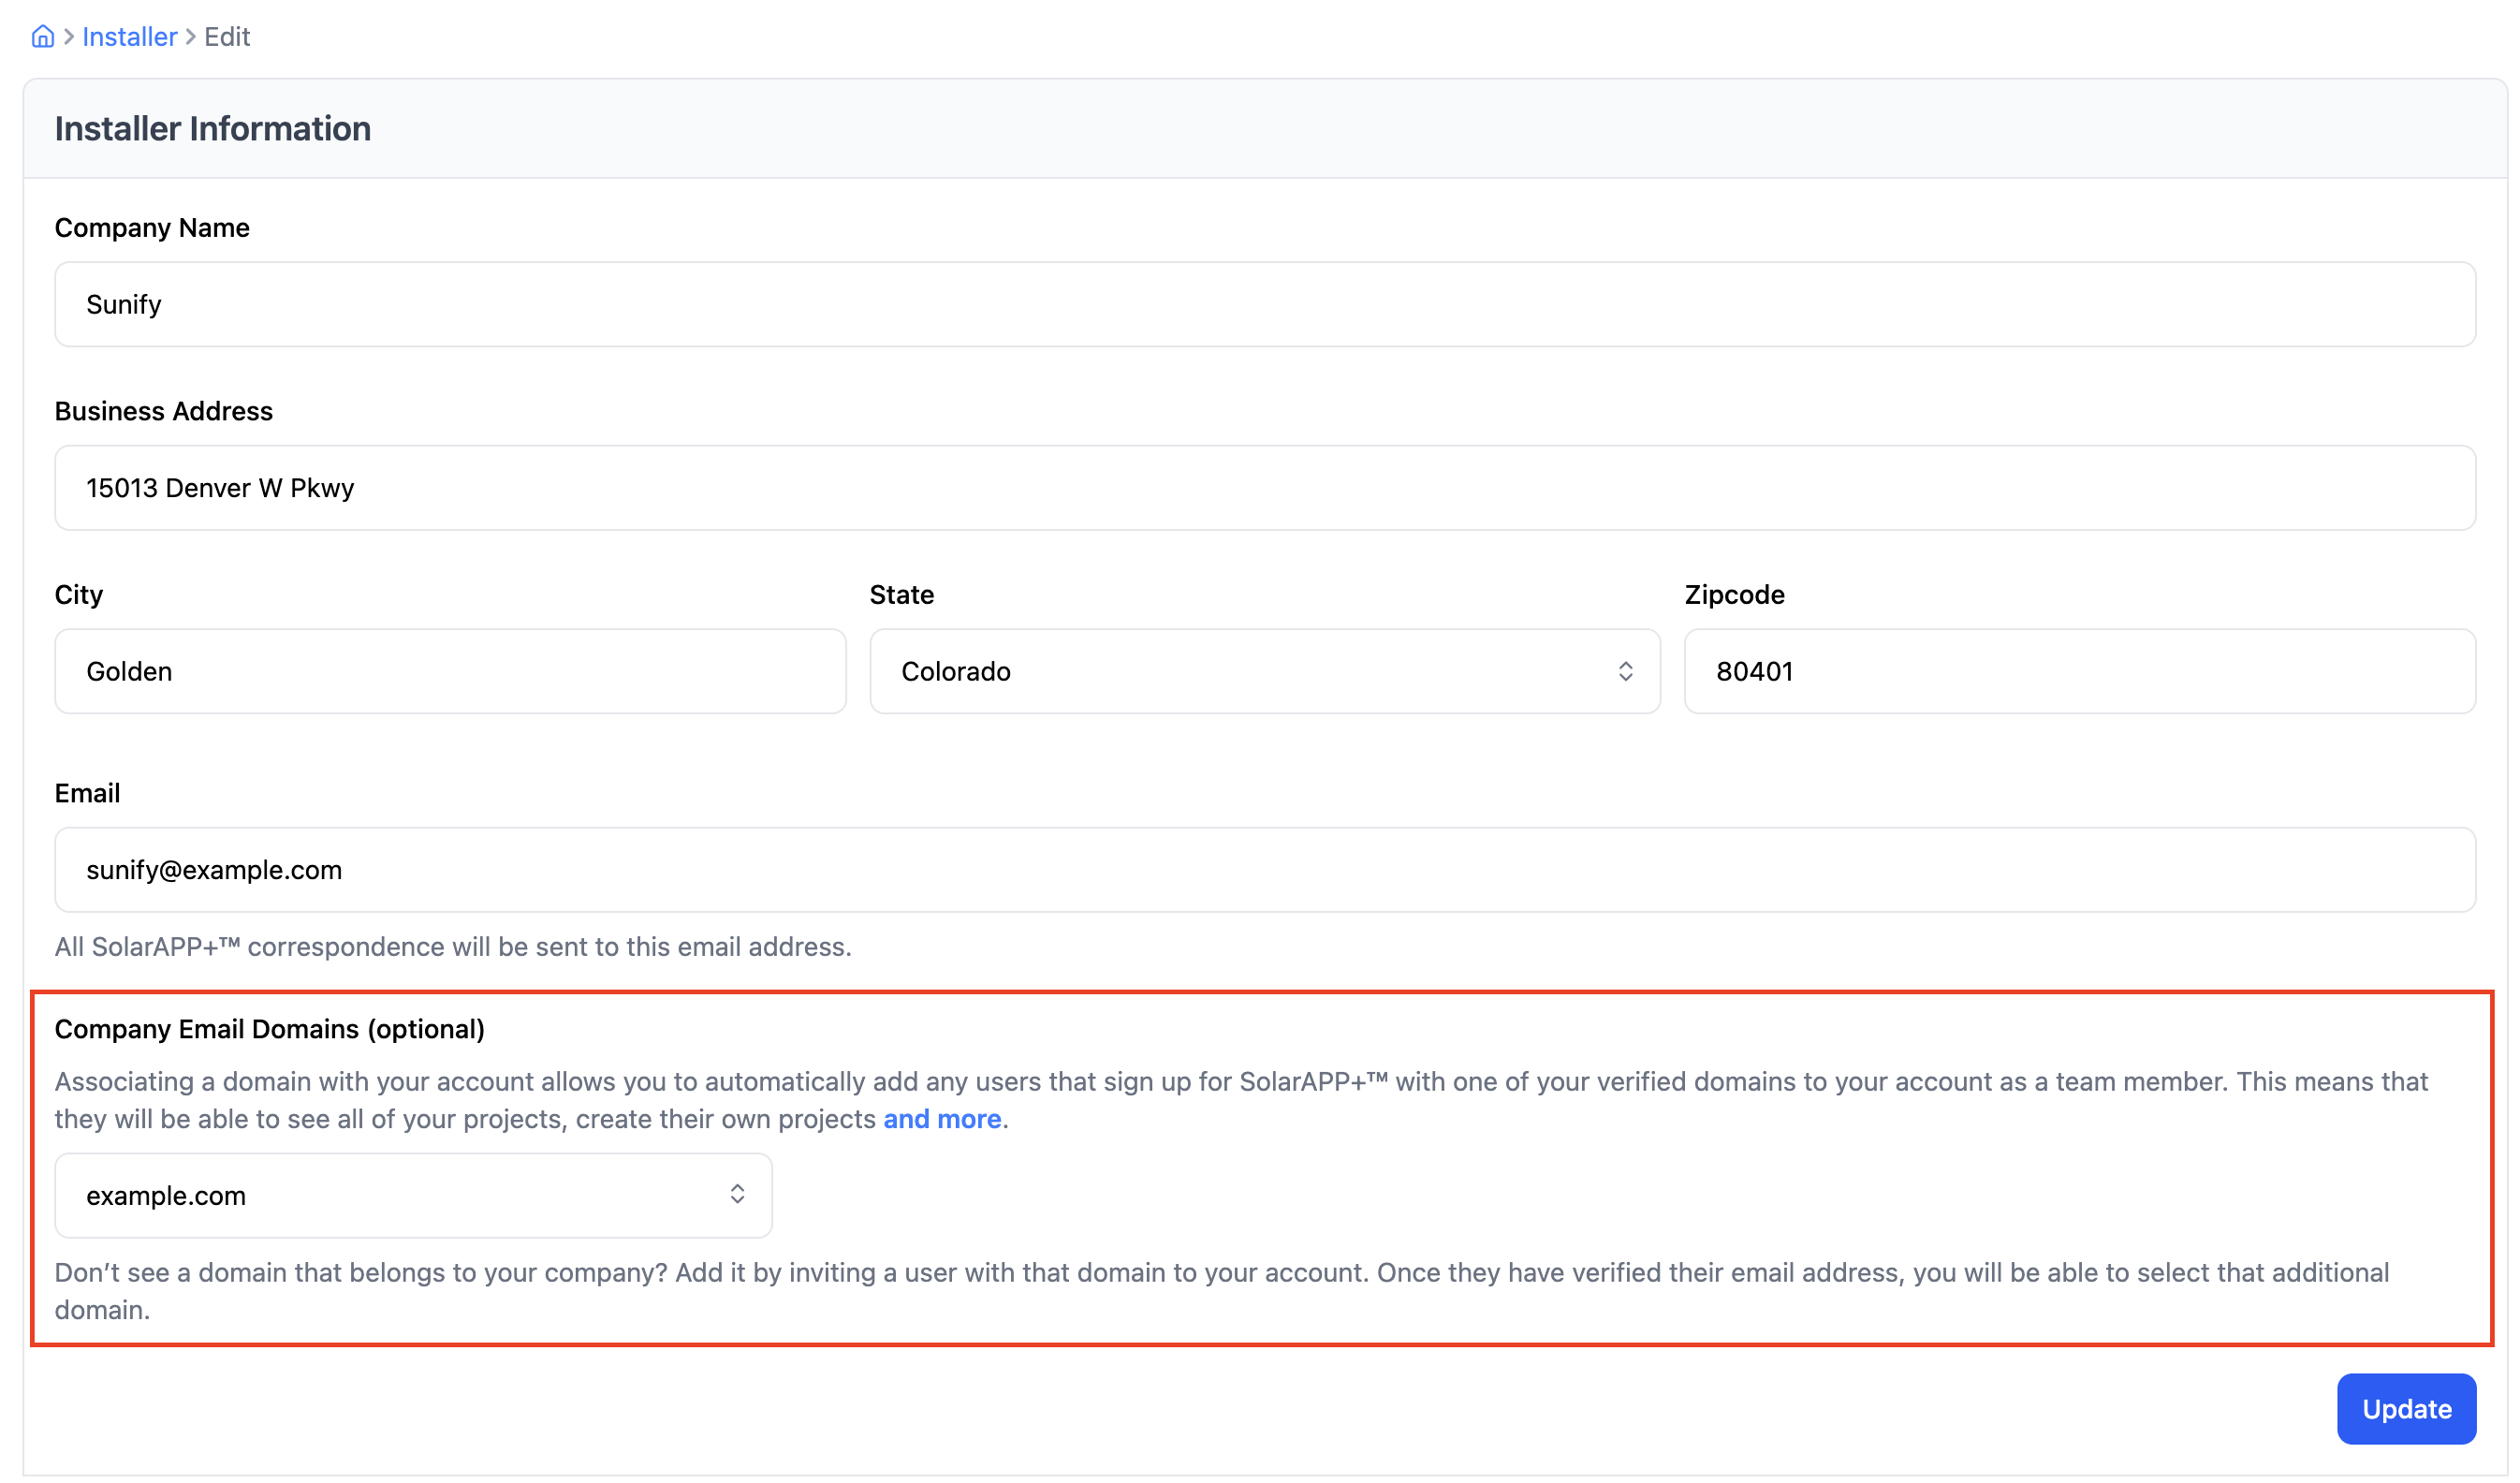Viewport: 2520px width, 1483px height.
Task: Open the example.com domain dropdown
Action: [413, 1196]
